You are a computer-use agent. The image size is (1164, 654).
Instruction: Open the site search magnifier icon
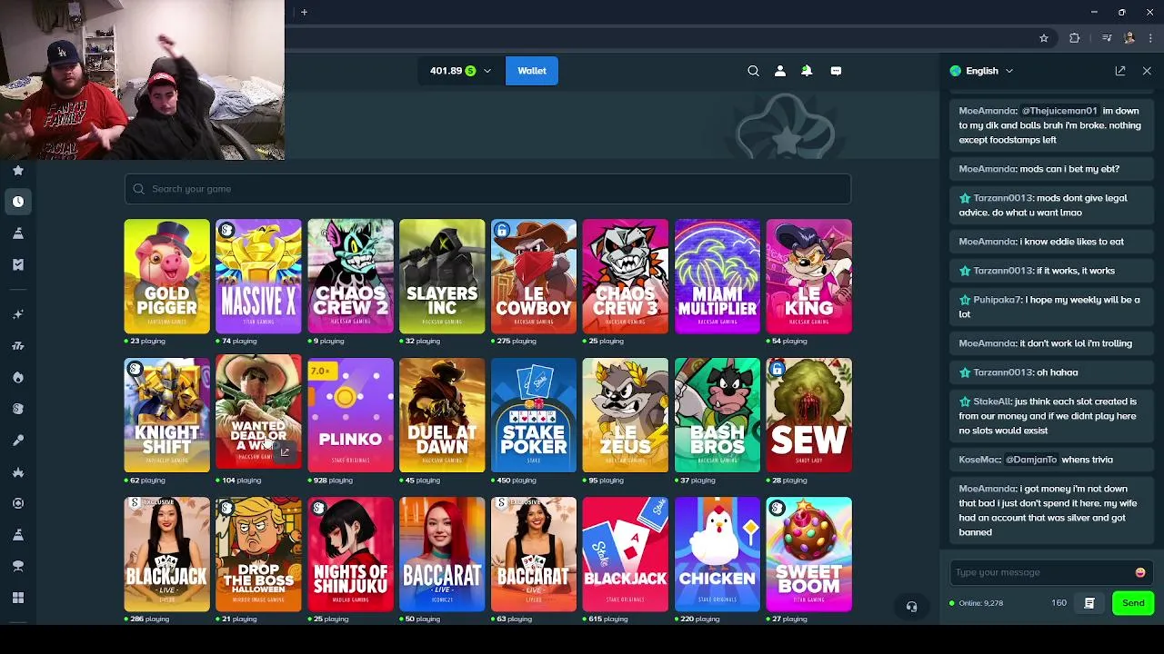point(753,71)
